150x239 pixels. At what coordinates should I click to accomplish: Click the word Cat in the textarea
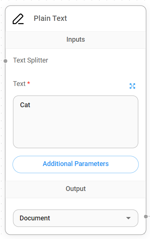(25, 105)
